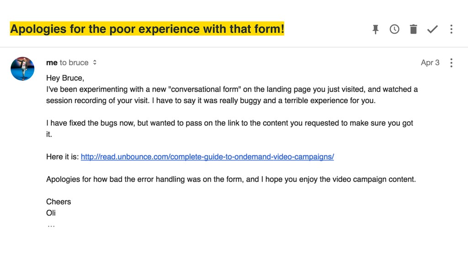
Task: Click the 'Oli' signature name
Action: click(51, 213)
